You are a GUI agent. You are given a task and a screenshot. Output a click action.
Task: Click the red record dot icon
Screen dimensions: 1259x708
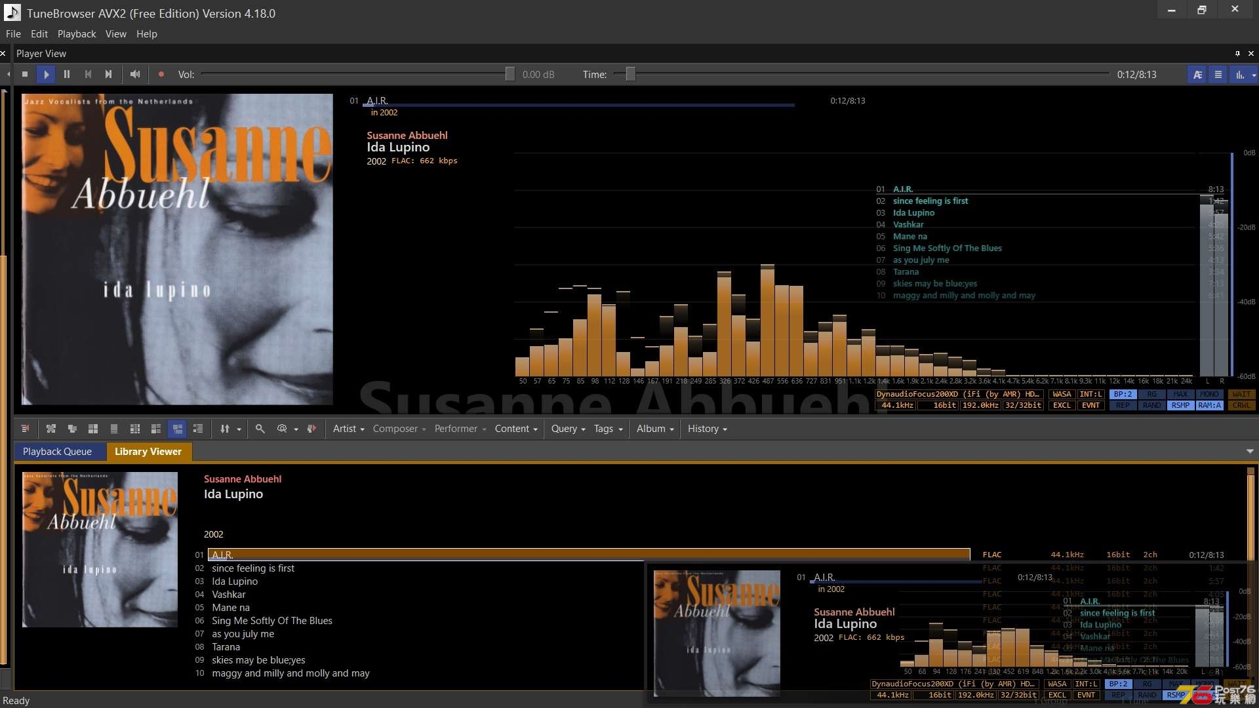pos(161,74)
